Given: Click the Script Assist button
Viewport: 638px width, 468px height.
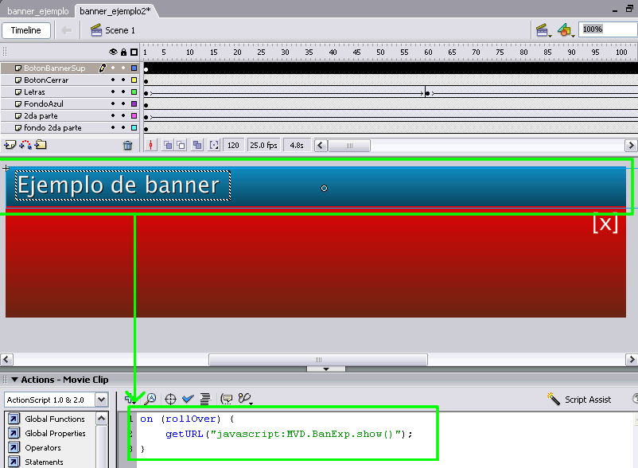Looking at the screenshot, I should [579, 399].
